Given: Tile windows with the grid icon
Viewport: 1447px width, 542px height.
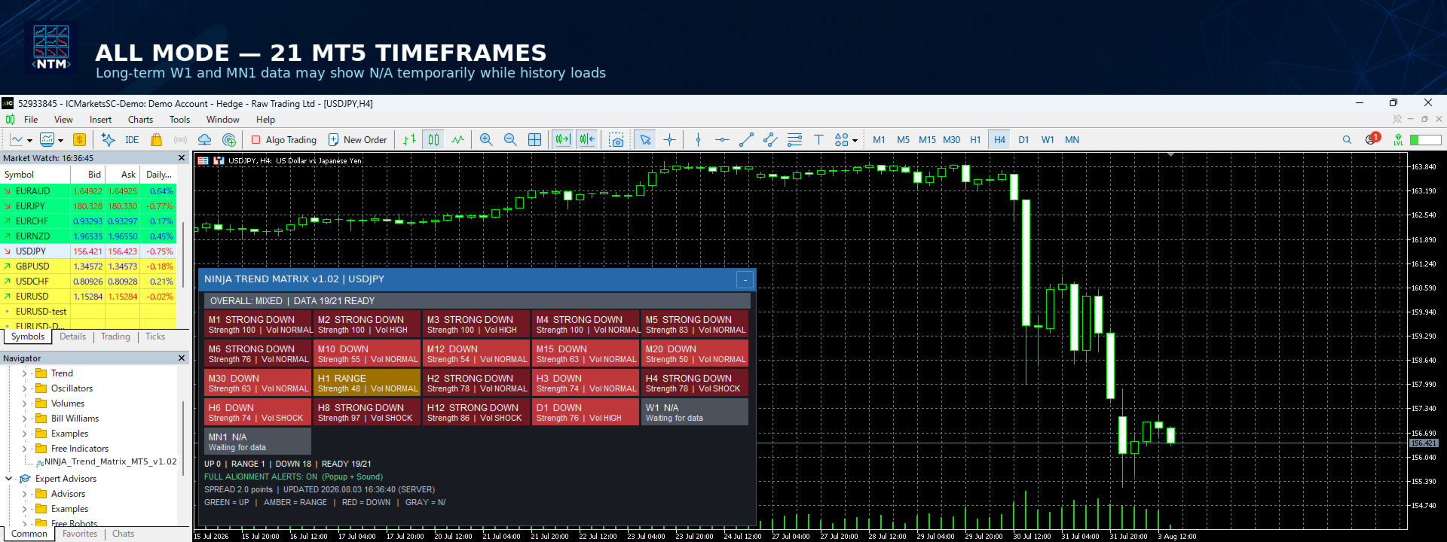Looking at the screenshot, I should coord(534,139).
